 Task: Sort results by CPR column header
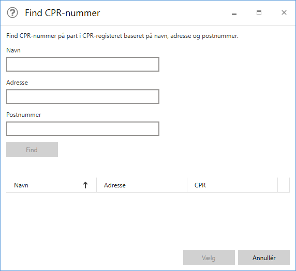232,185
